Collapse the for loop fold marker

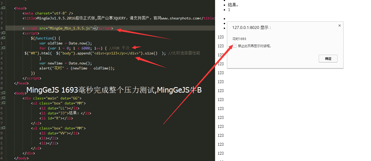pos(4,48)
